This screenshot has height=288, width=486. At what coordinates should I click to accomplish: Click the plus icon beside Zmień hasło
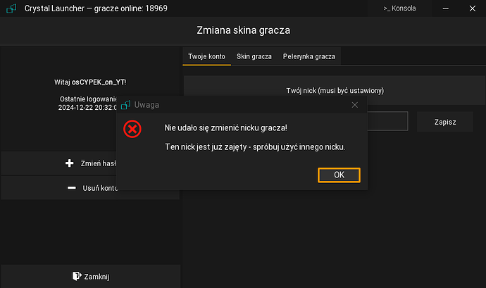[69, 163]
